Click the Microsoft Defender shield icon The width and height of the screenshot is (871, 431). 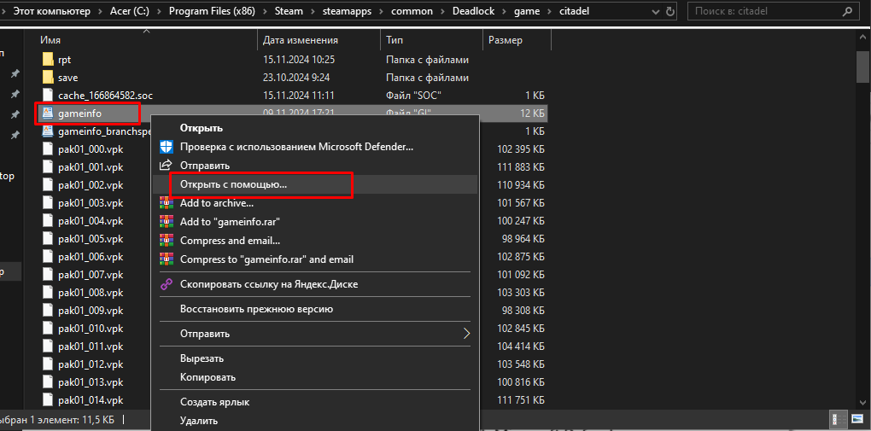point(167,147)
